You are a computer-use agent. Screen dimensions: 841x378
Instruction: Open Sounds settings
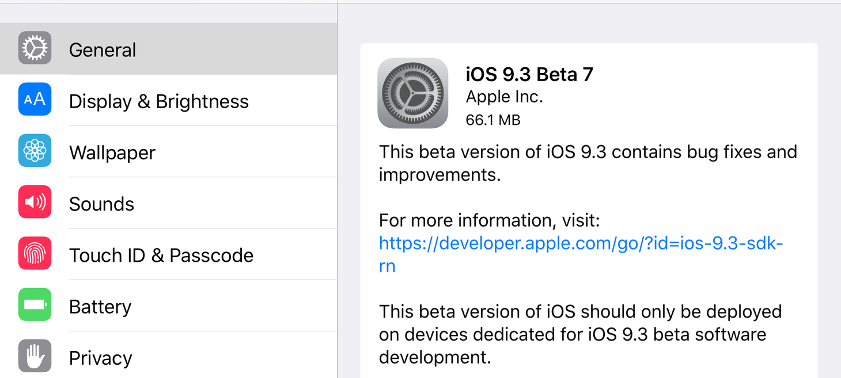coord(168,203)
